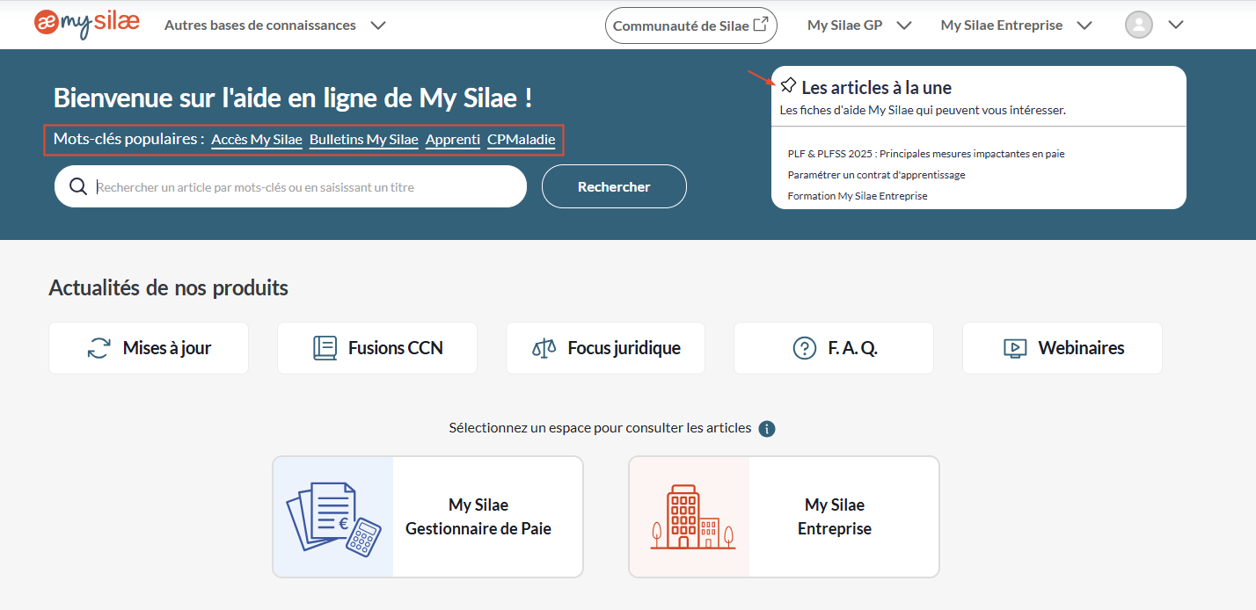Open the F.A.Q. question mark tile

(833, 348)
